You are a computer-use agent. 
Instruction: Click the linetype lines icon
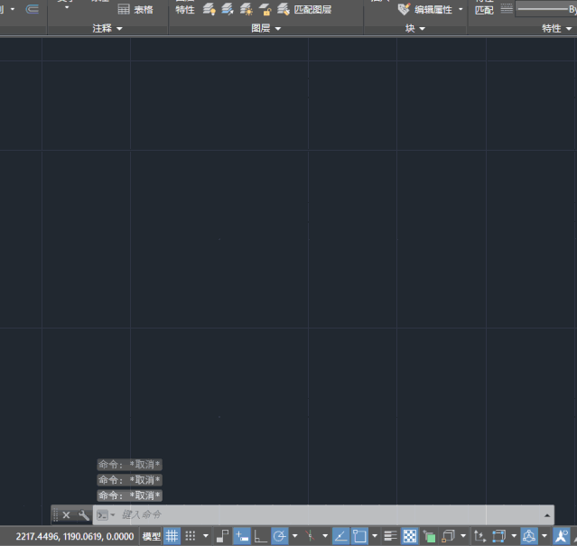coord(507,9)
